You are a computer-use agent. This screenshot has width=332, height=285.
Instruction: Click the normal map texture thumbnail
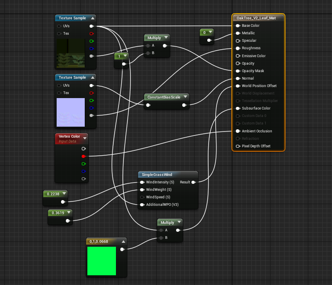point(71,113)
